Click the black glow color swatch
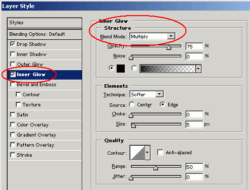Viewport: 250px width, 190px height. pos(121,69)
